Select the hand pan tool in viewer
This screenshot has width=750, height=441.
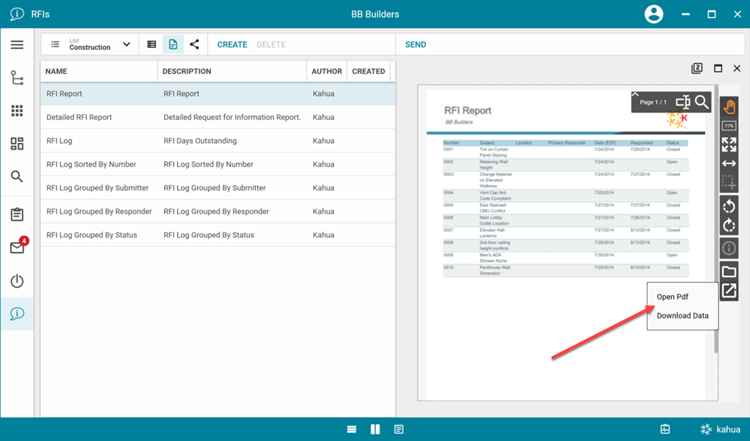pos(729,107)
